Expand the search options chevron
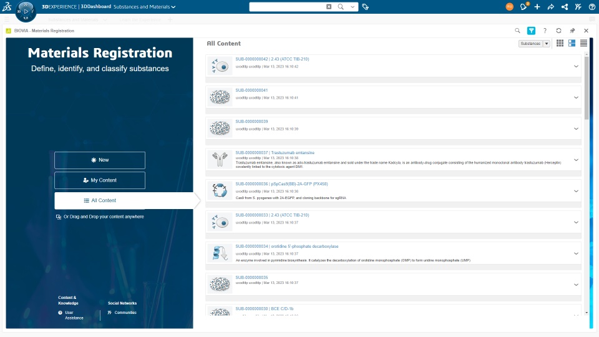Viewport: 599px width, 337px height. [352, 7]
